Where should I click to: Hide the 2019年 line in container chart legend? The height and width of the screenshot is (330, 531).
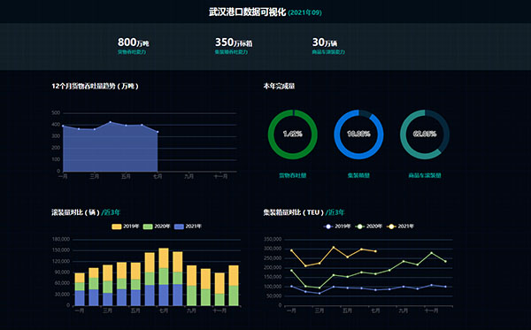(337, 226)
